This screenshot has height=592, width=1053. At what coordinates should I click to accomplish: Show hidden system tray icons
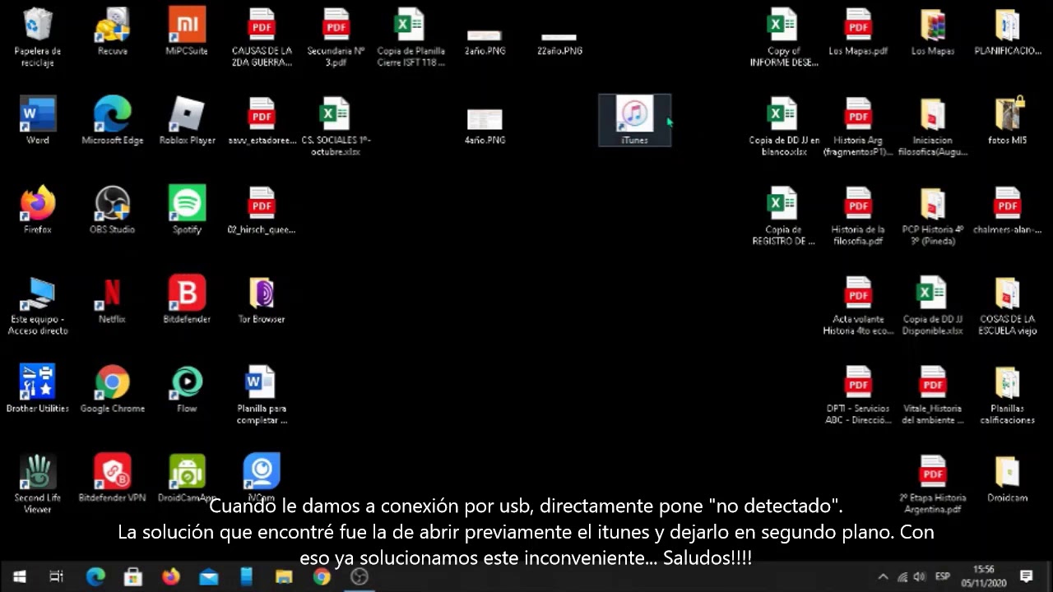pyautogui.click(x=883, y=576)
